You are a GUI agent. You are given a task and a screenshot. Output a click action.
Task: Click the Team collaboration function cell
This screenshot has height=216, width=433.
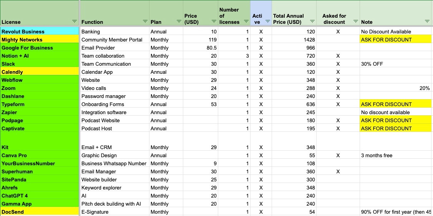(114, 56)
